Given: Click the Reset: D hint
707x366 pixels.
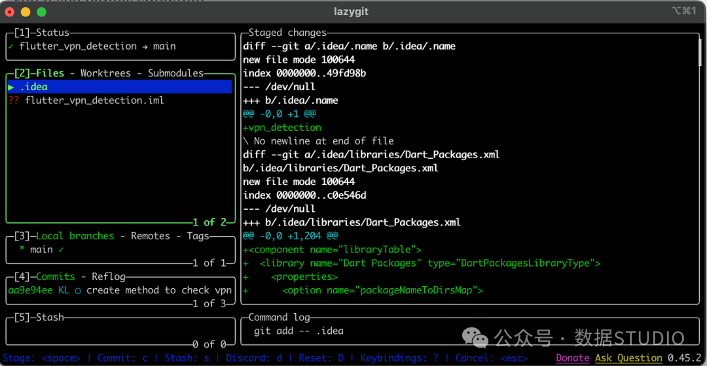Looking at the screenshot, I should [x=321, y=358].
